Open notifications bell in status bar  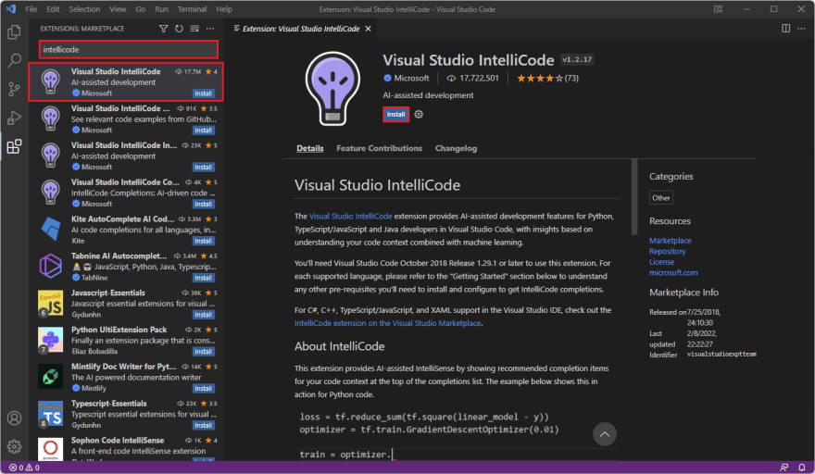802,468
